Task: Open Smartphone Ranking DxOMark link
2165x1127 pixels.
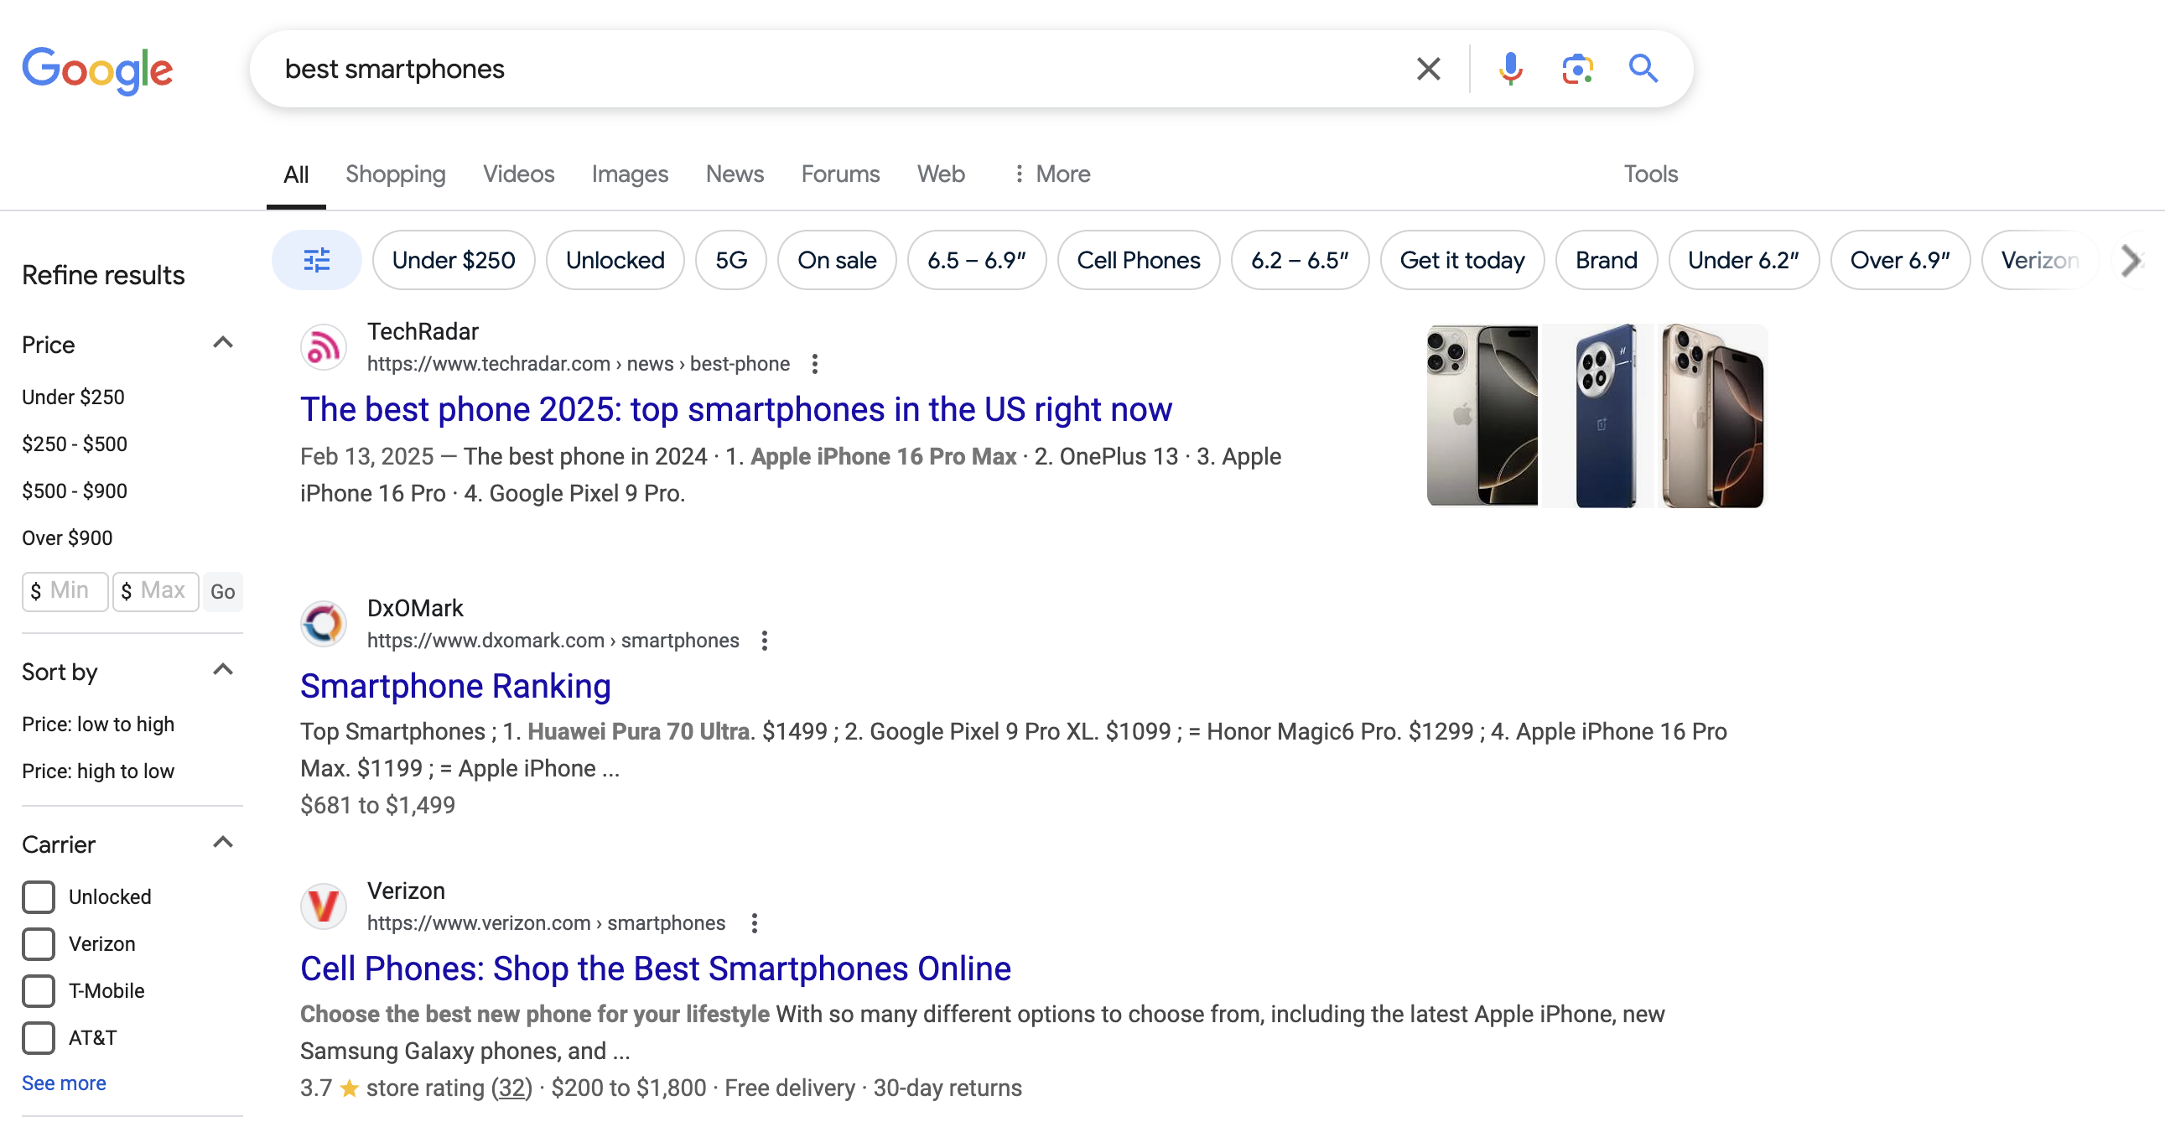Action: coord(455,686)
